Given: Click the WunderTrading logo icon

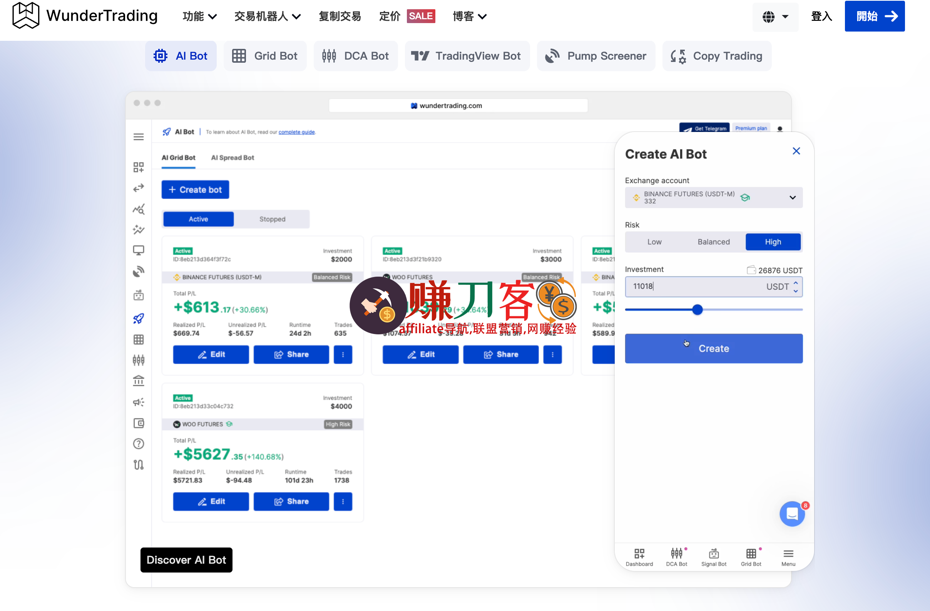Looking at the screenshot, I should point(26,16).
